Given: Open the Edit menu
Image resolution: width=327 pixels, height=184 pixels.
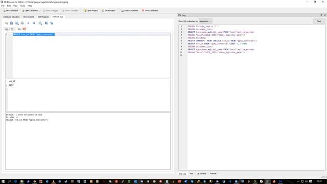Looking at the screenshot, I should pos(9,6).
